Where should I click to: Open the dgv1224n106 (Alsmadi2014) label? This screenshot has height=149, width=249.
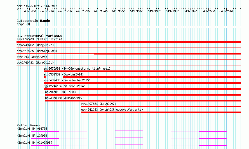tap(64, 86)
